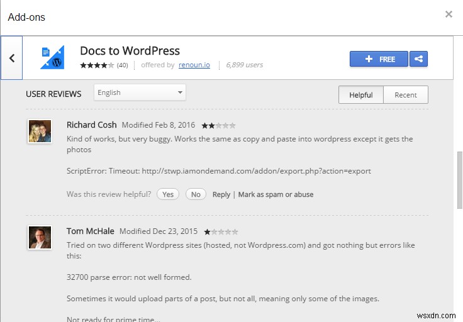Click the back arrow chevron
The height and width of the screenshot is (322, 463).
point(11,58)
